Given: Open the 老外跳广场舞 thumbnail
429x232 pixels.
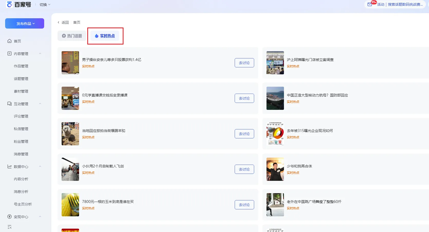Looking at the screenshot, I should pos(275,205).
